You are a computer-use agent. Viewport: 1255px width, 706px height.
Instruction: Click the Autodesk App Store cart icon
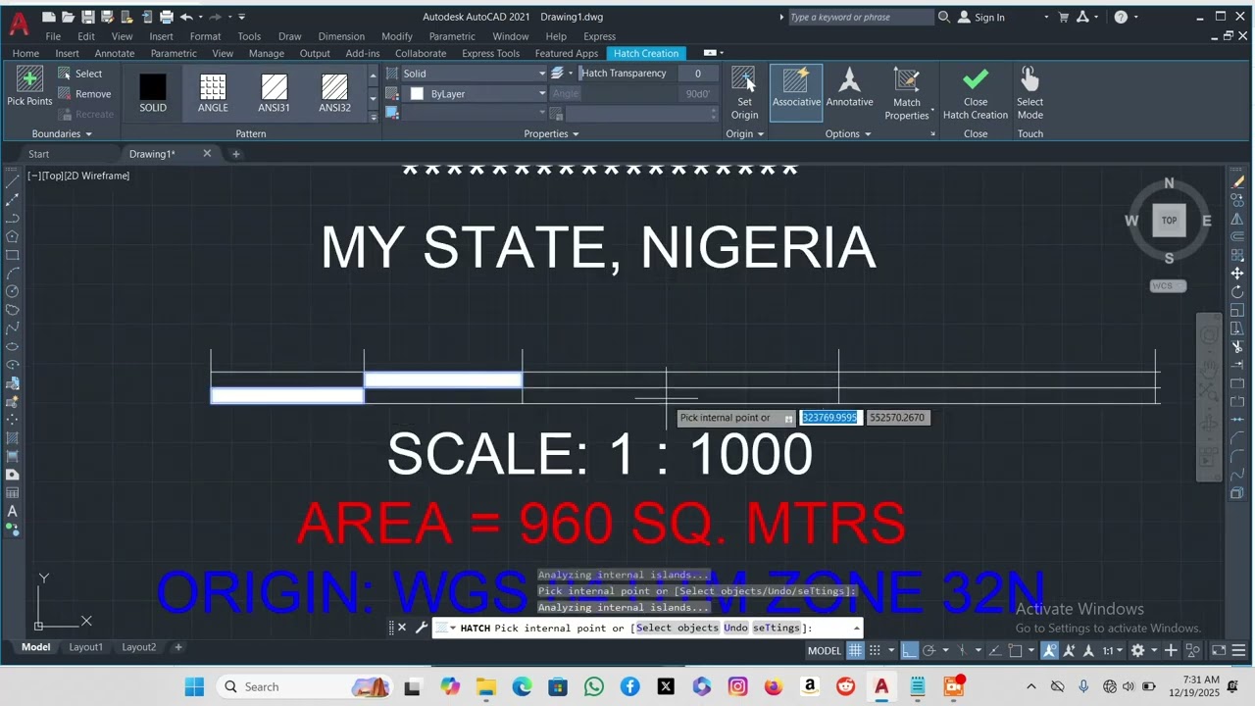[x=1063, y=17]
